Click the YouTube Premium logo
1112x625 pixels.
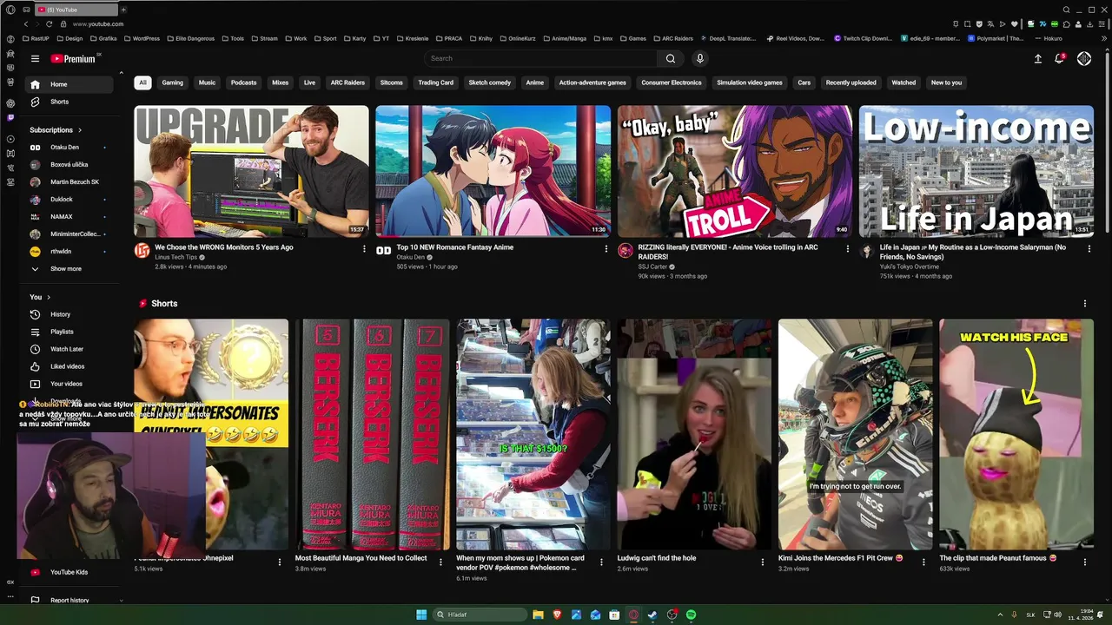coord(73,59)
